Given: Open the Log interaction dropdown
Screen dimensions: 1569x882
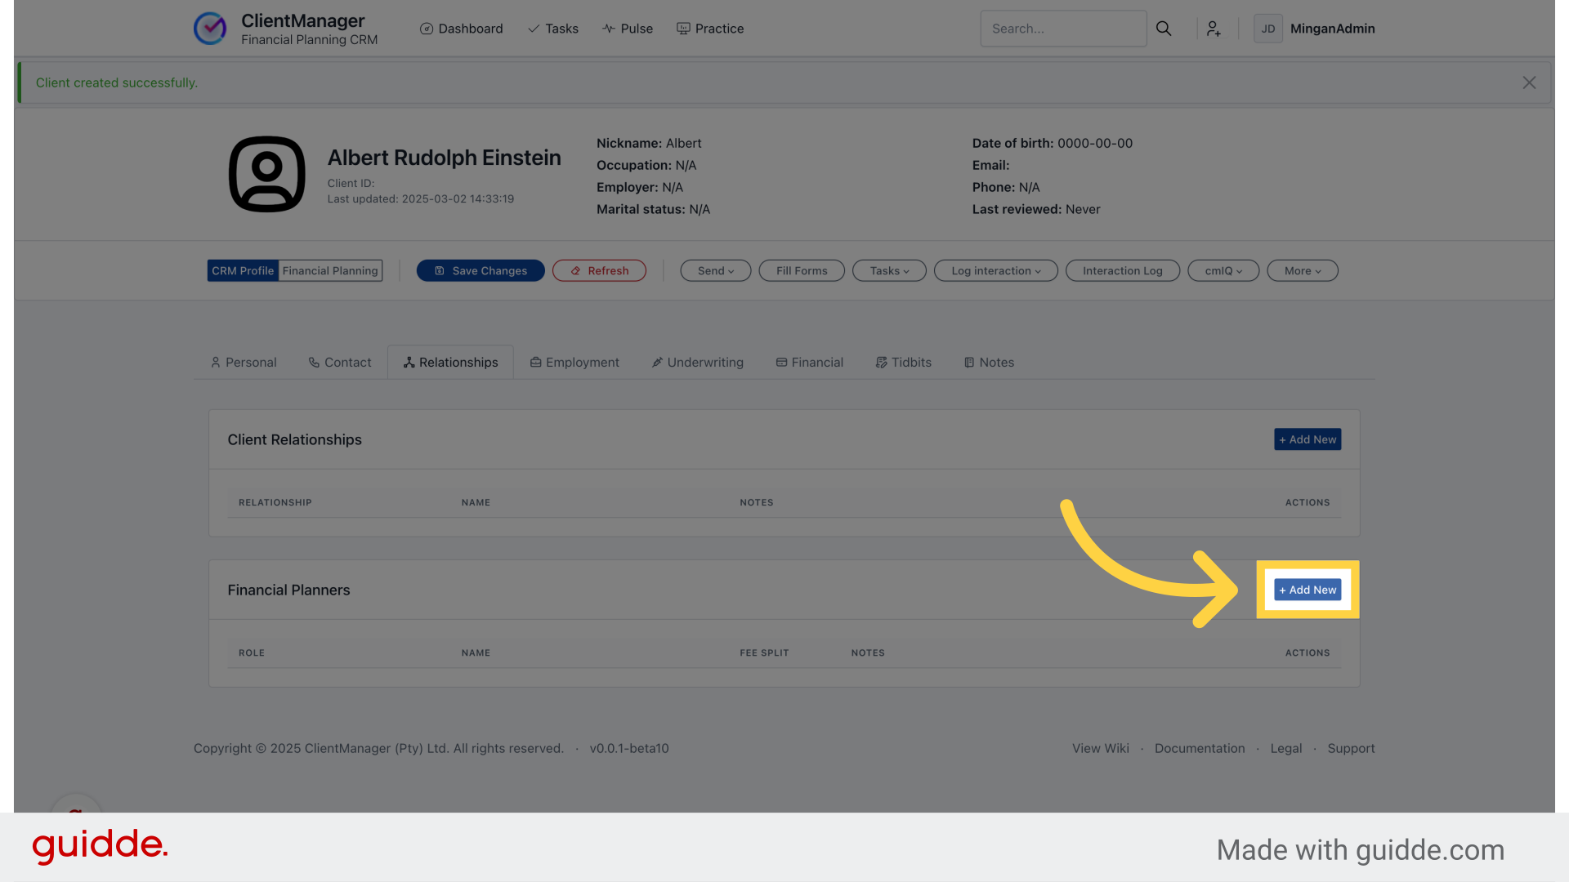Looking at the screenshot, I should pos(995,271).
